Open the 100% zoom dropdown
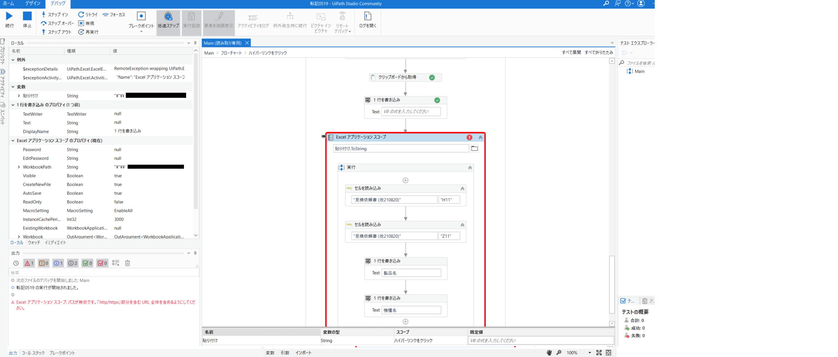Image resolution: width=838 pixels, height=357 pixels. [590, 353]
